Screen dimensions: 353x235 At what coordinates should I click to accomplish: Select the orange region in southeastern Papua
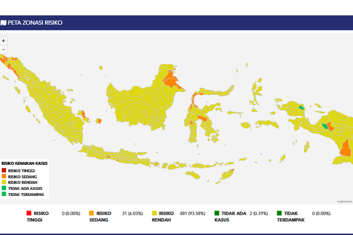345,148
